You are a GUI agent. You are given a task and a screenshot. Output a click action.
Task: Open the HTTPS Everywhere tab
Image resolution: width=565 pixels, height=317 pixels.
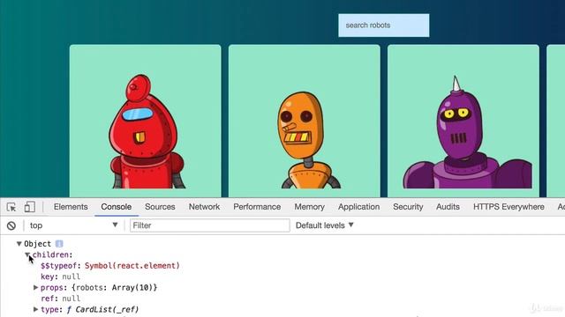(508, 207)
